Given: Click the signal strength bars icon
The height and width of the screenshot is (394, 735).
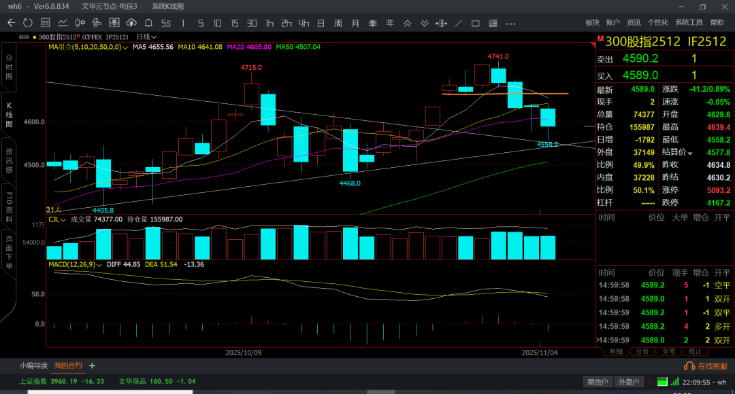Looking at the screenshot, I should click(x=674, y=382).
